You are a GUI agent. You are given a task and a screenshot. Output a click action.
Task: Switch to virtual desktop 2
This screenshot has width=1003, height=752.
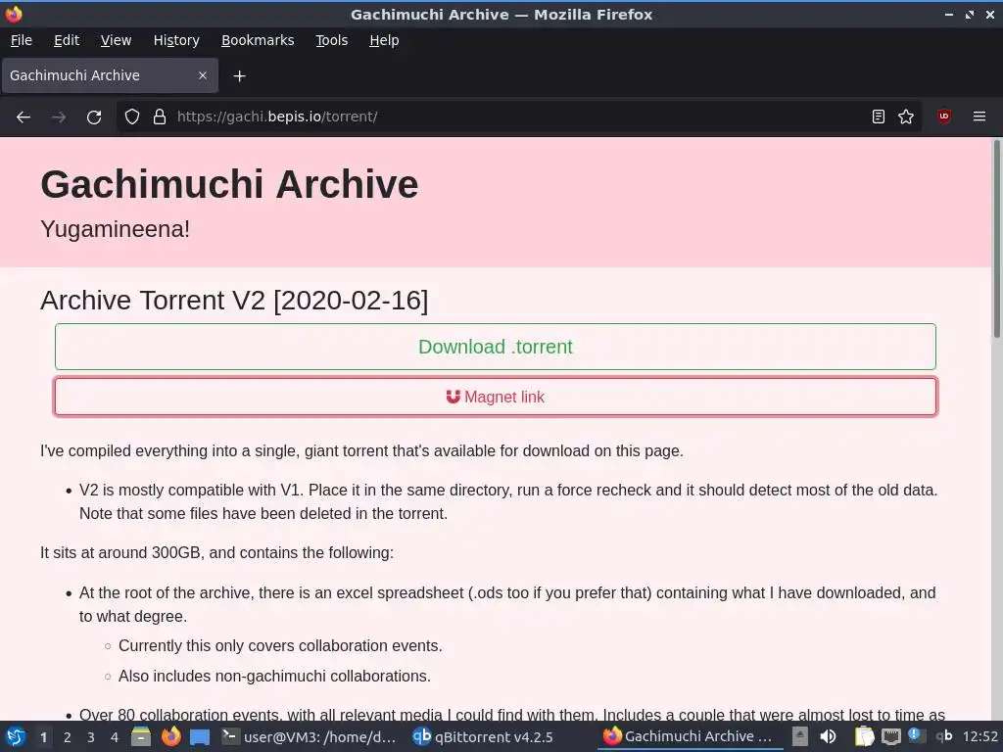click(68, 737)
